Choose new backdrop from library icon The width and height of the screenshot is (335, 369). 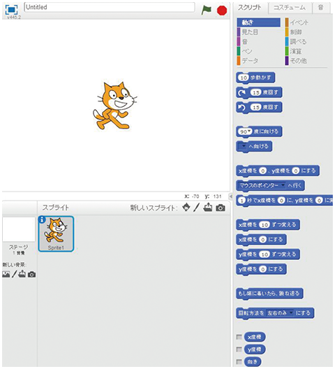point(6,275)
